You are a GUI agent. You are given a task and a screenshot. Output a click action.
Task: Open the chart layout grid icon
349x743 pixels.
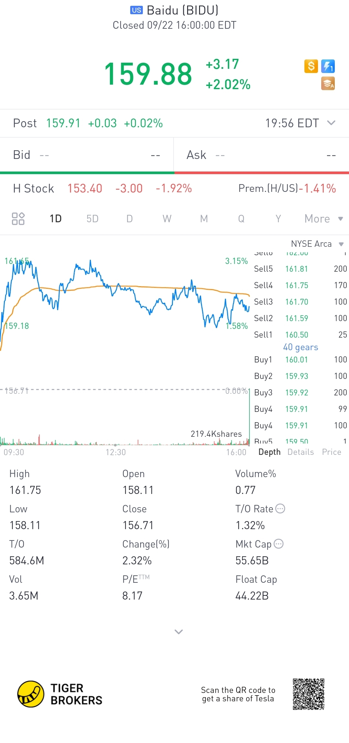[18, 219]
